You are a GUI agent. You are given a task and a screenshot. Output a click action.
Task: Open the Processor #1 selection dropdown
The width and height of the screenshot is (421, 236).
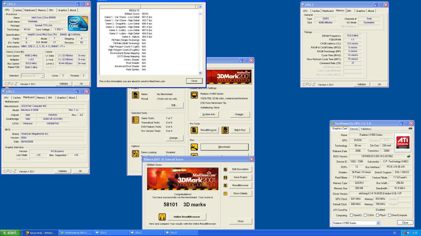[42, 76]
